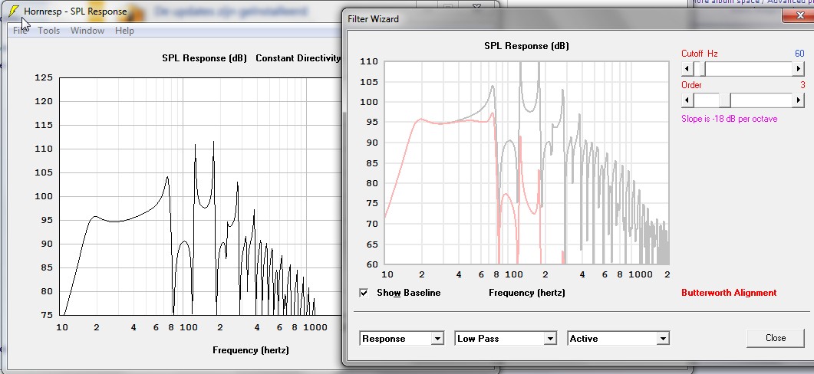
Task: Click the Order value 3
Action: 802,84
